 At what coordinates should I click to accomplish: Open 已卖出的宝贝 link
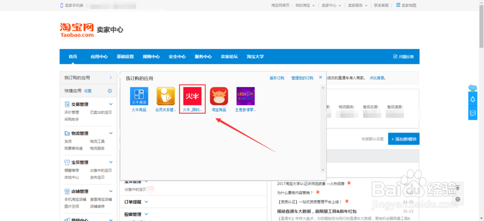click(x=101, y=112)
